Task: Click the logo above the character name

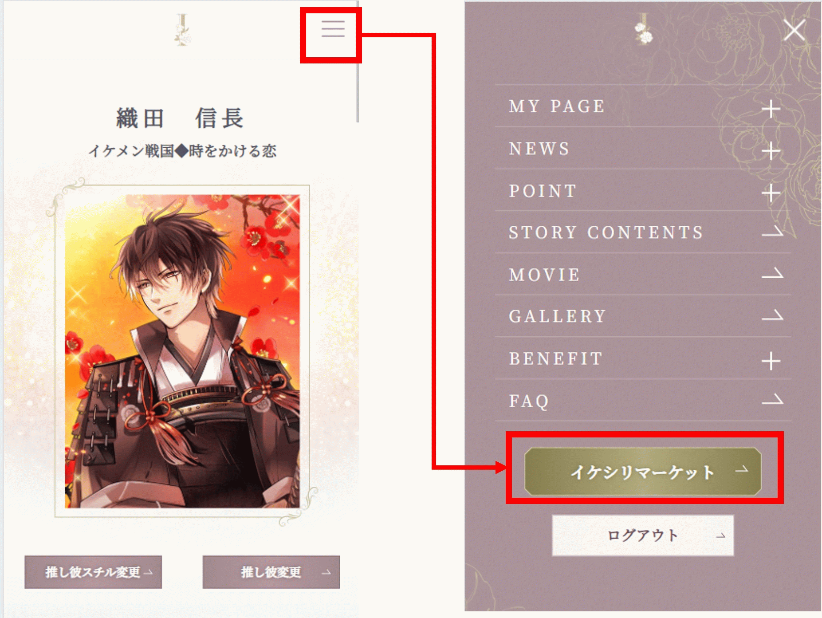Action: click(x=182, y=30)
